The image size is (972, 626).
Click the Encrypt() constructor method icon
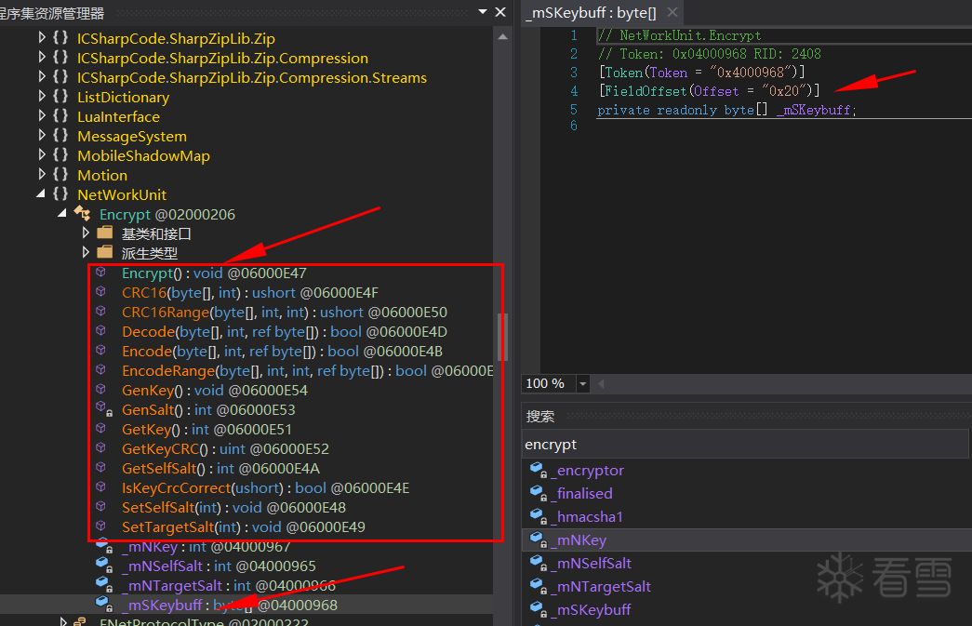(x=100, y=273)
